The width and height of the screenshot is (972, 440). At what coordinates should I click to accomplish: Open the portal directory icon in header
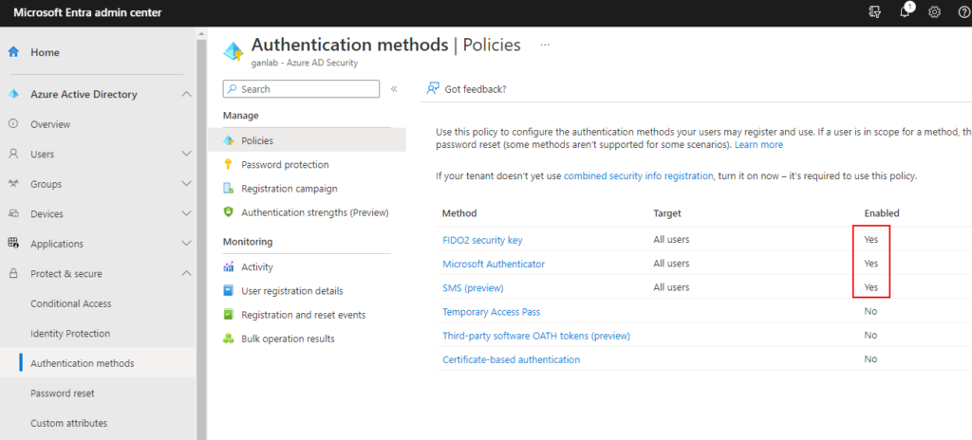click(x=875, y=12)
